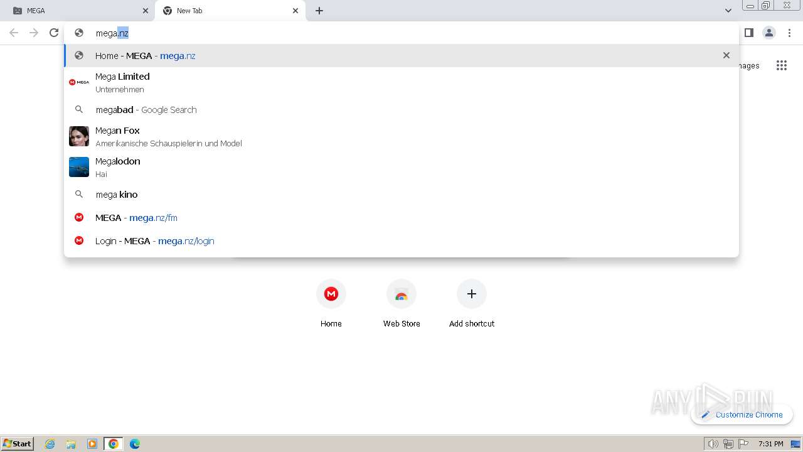Viewport: 803px width, 452px height.
Task: Open the volume tray icon
Action: tap(713, 444)
